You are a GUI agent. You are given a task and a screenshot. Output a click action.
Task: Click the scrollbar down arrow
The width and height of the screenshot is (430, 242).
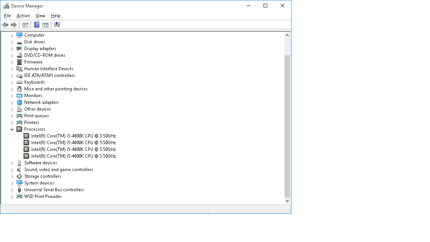coord(287,201)
